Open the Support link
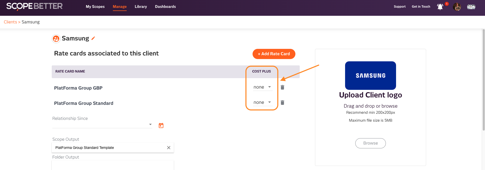The width and height of the screenshot is (485, 170). (x=400, y=7)
